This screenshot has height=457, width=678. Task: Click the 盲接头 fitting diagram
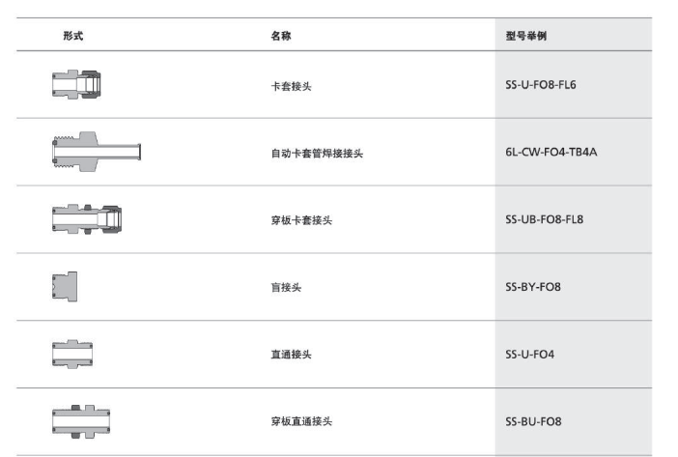[x=65, y=287]
